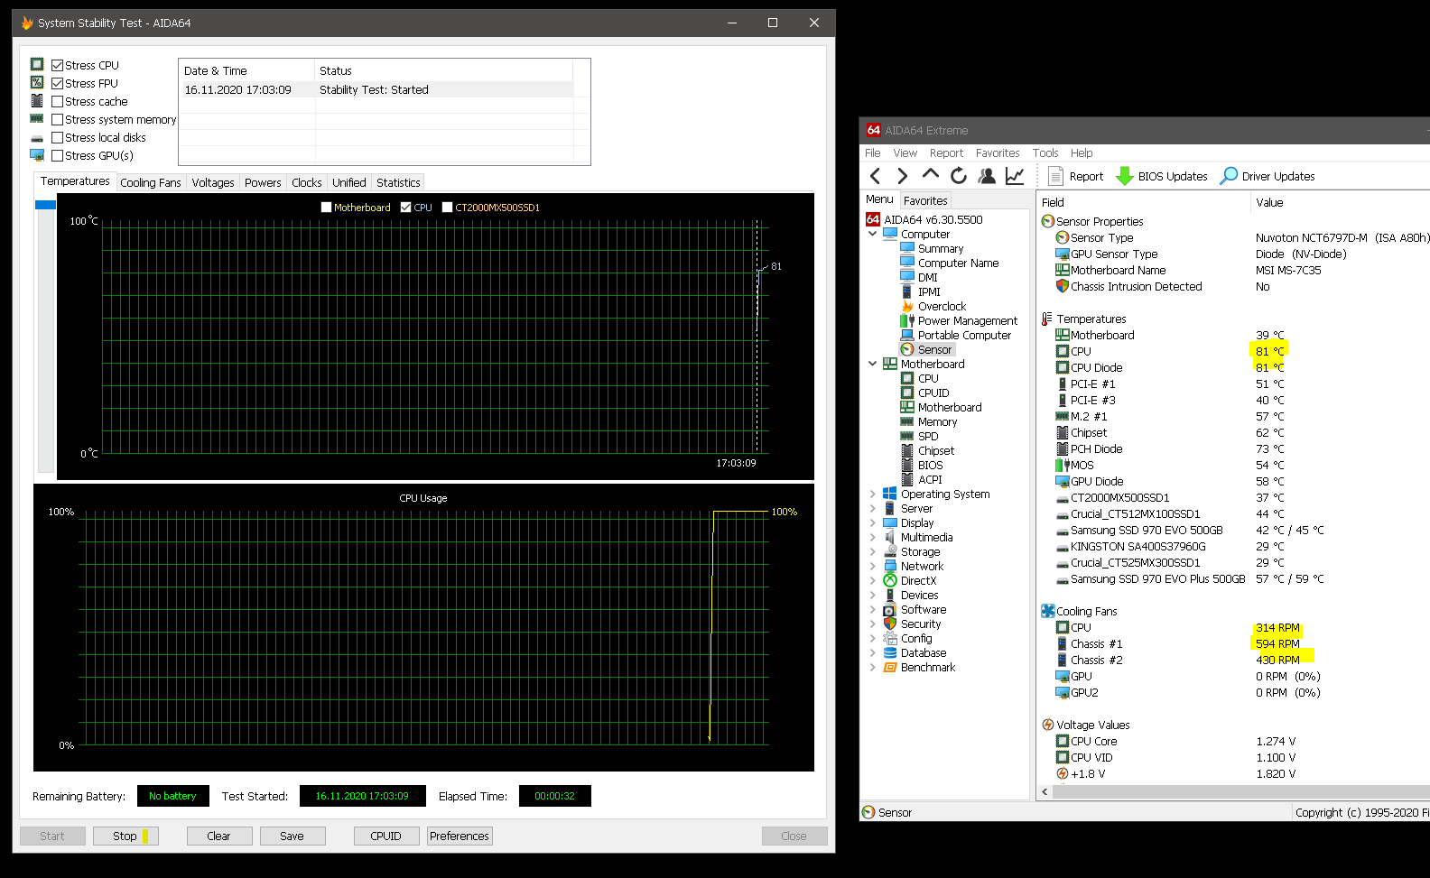Switch to the Cooling Fans tab

[151, 182]
